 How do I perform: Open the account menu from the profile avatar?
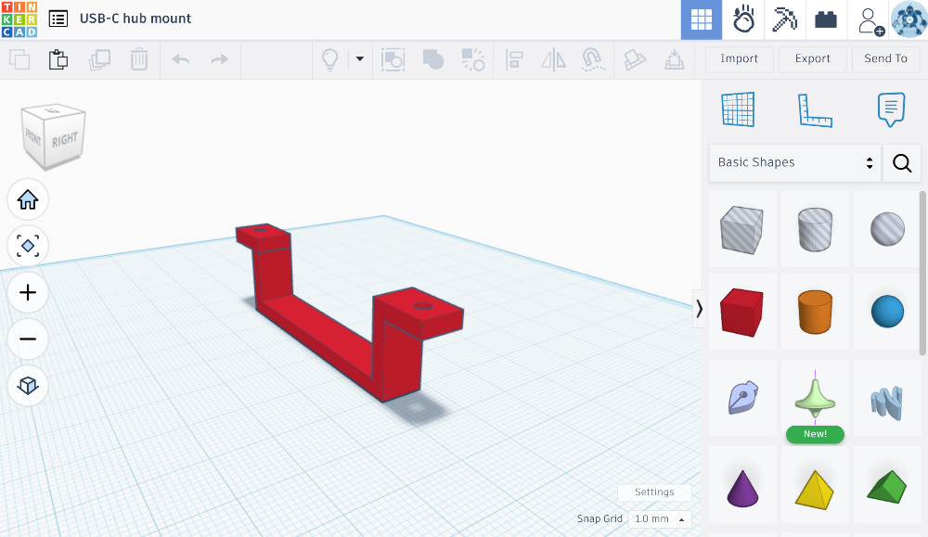[x=908, y=19]
